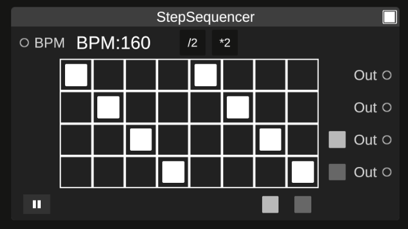
Task: Click the third row Out port
Action: click(387, 140)
